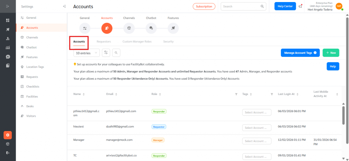Screen dimensions: 349x161
Task: Click the Features rocket step icon
Action: point(173,28)
